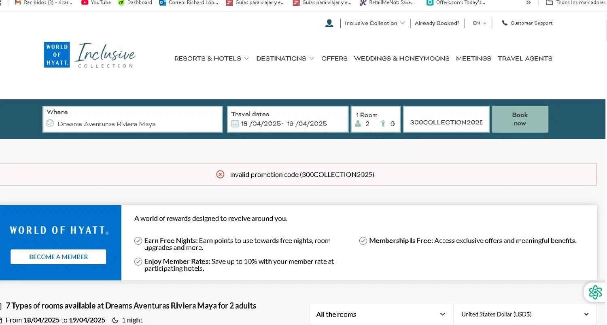Click the 7 Types of rooms available heading
Viewport: 607px width, 325px height.
click(131, 306)
